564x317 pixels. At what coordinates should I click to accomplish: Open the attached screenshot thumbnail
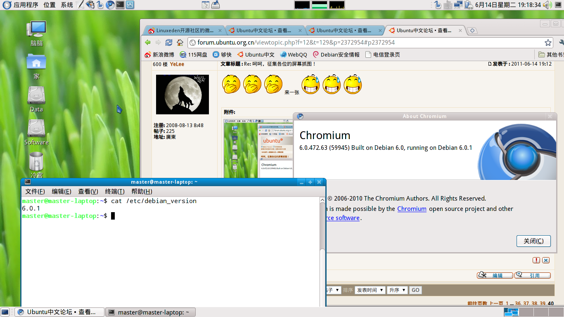258,148
